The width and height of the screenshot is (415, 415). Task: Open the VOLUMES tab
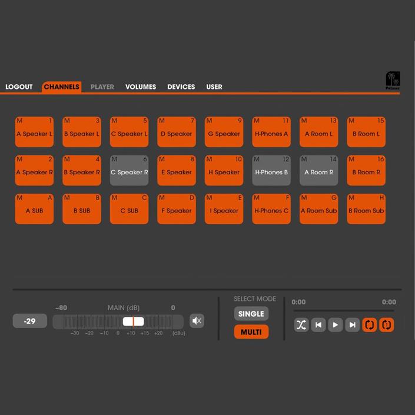(141, 87)
